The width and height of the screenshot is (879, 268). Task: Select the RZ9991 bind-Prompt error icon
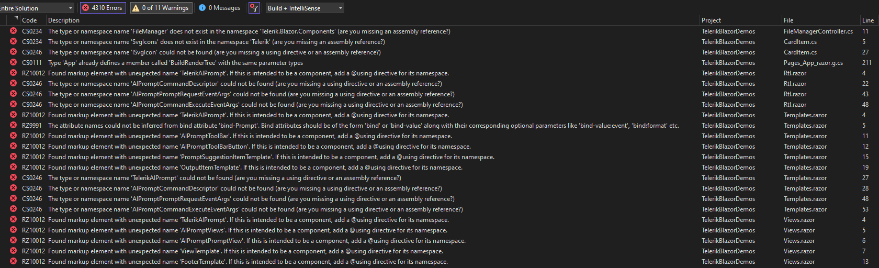(x=13, y=125)
